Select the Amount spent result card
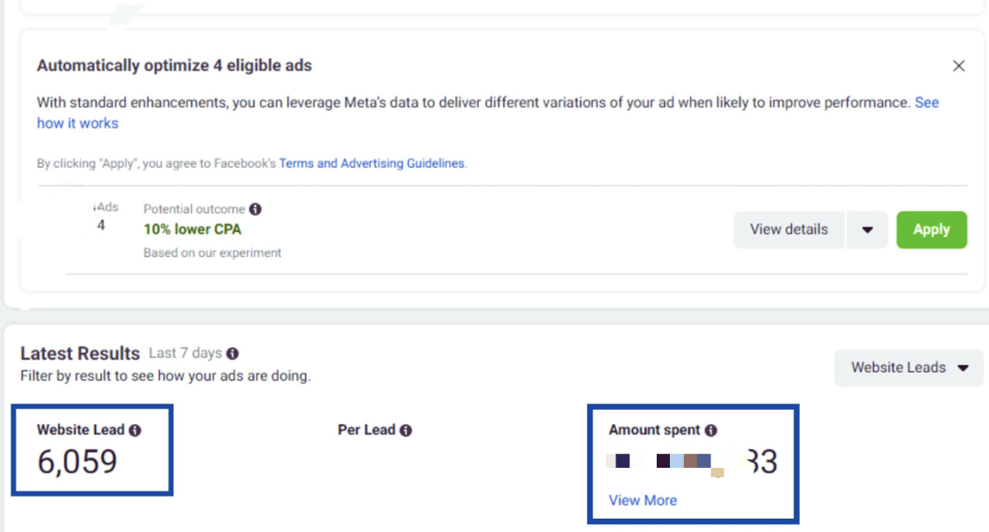The image size is (989, 532). pos(694,463)
